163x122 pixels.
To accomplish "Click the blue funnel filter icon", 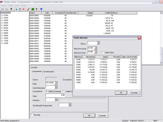I will (x=41, y=9).
